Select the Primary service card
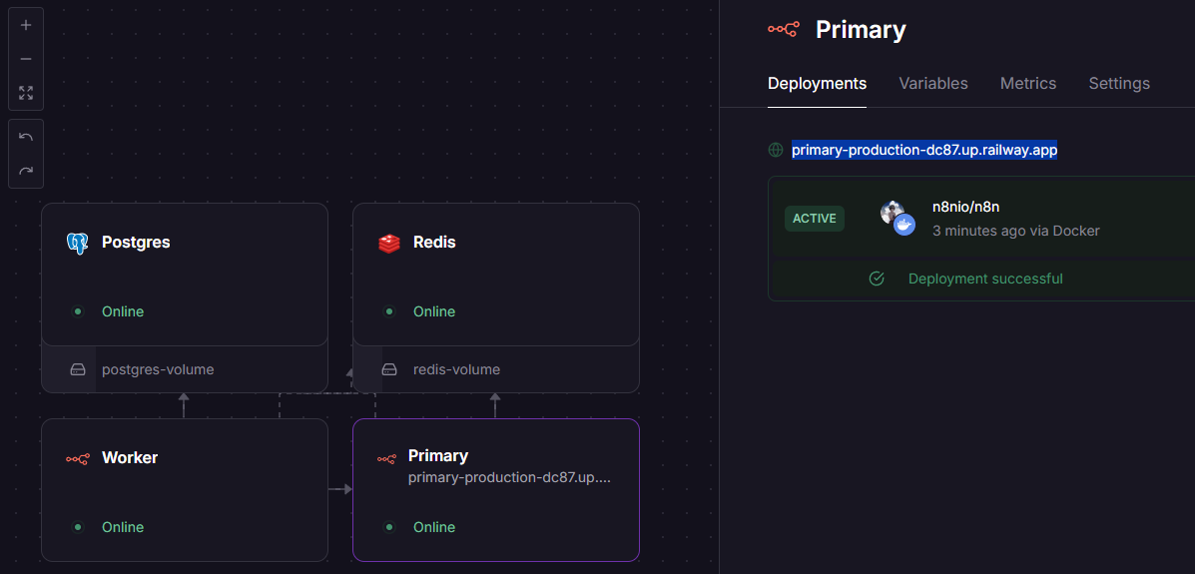This screenshot has height=574, width=1195. coord(496,490)
